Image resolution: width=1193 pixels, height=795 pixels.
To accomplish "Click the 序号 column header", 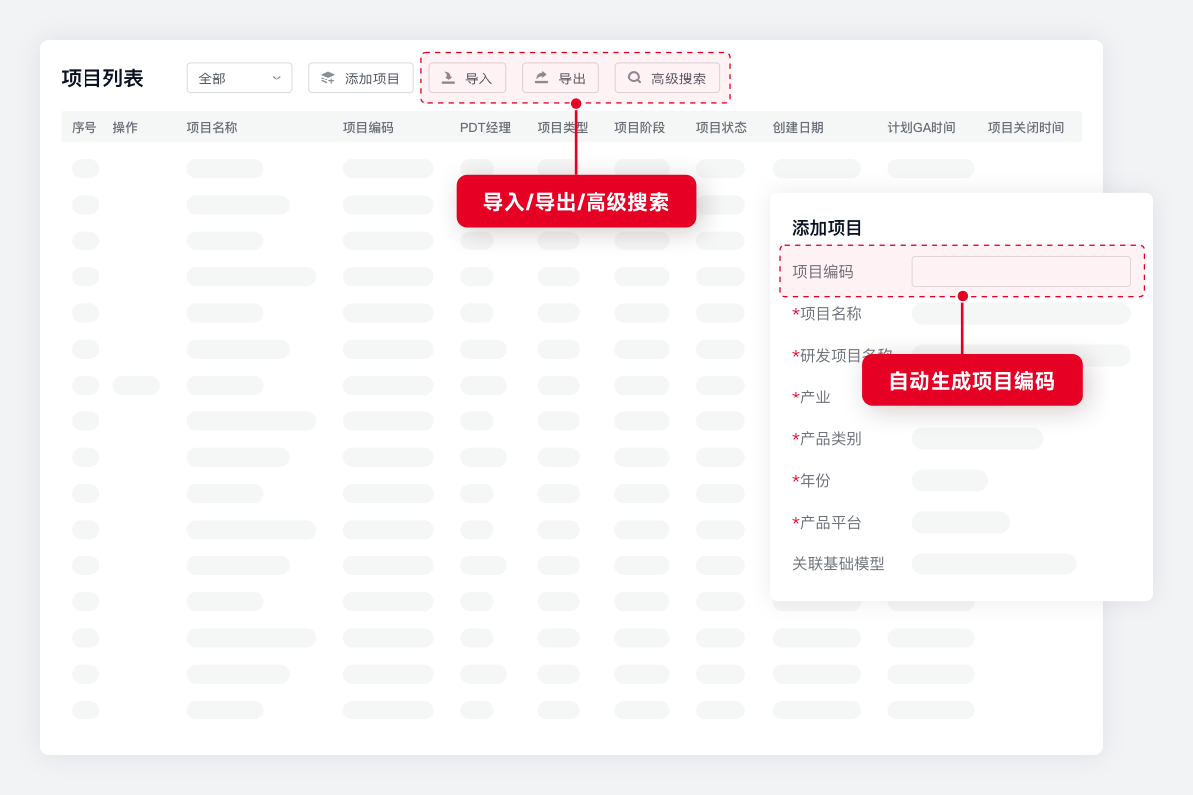I will 85,127.
